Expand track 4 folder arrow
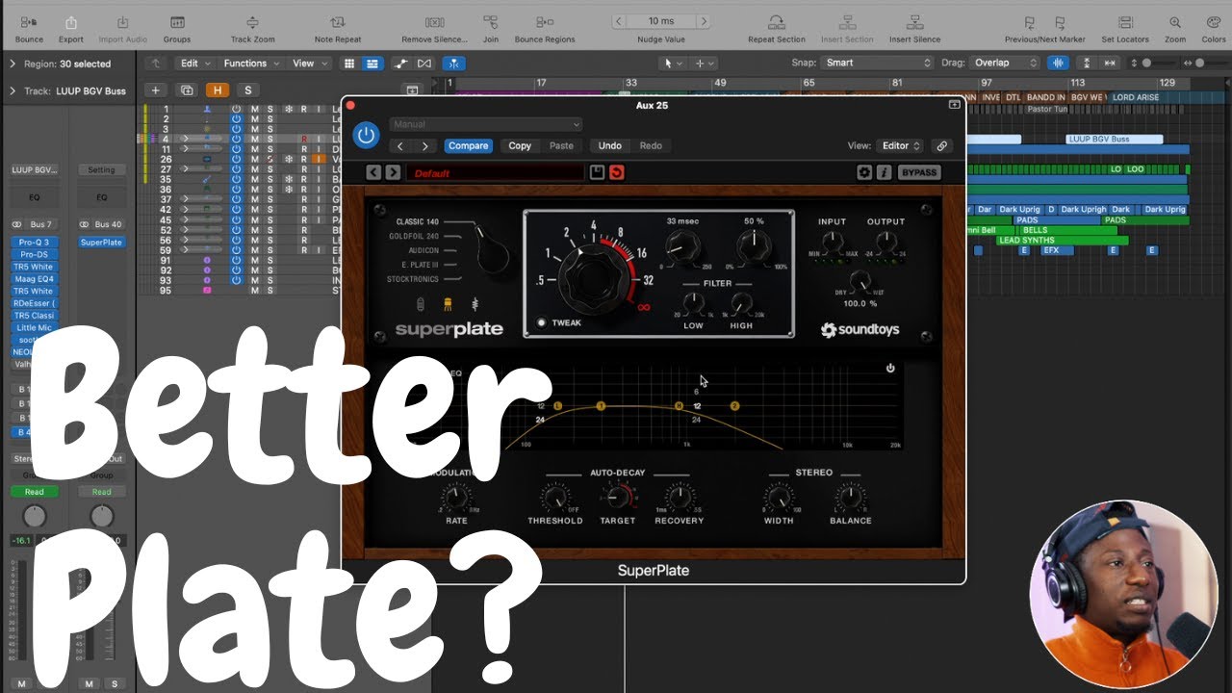The height and width of the screenshot is (693, 1232). [x=187, y=140]
